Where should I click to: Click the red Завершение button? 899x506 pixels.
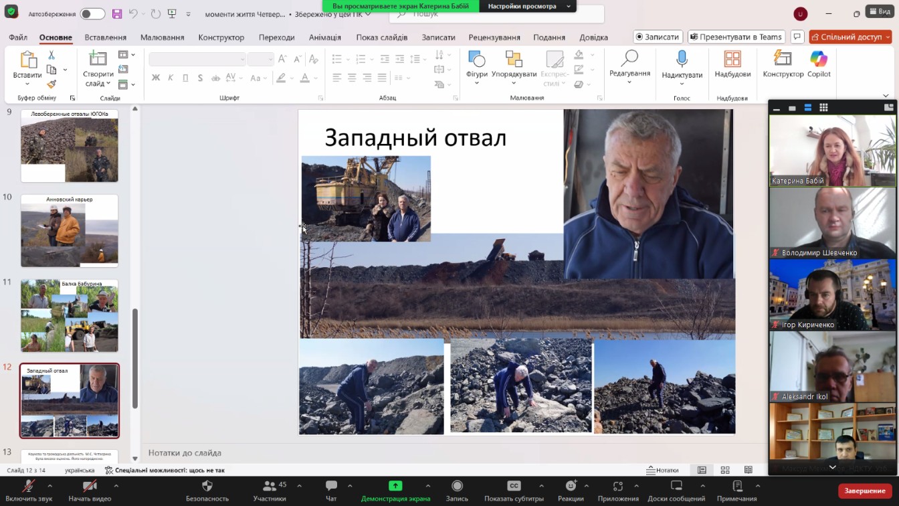pos(864,491)
